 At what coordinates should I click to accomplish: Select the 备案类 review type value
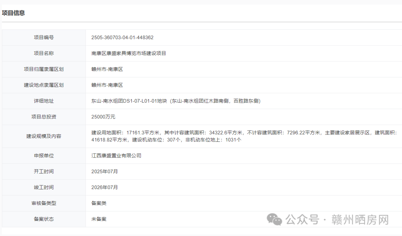click(x=99, y=203)
